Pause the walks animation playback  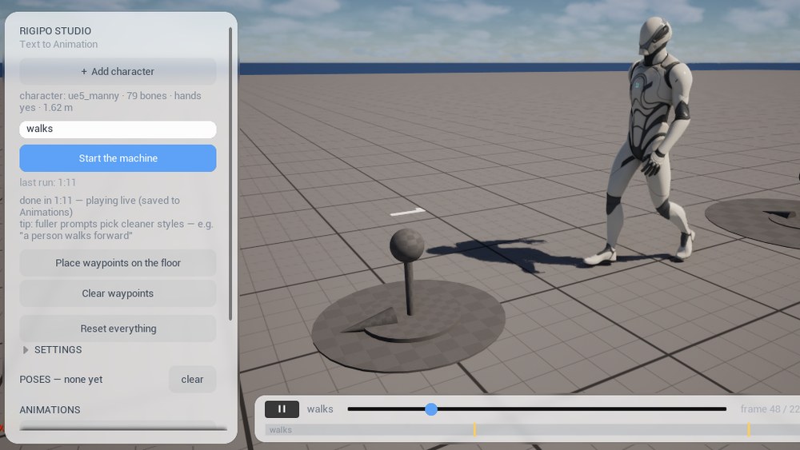click(282, 408)
